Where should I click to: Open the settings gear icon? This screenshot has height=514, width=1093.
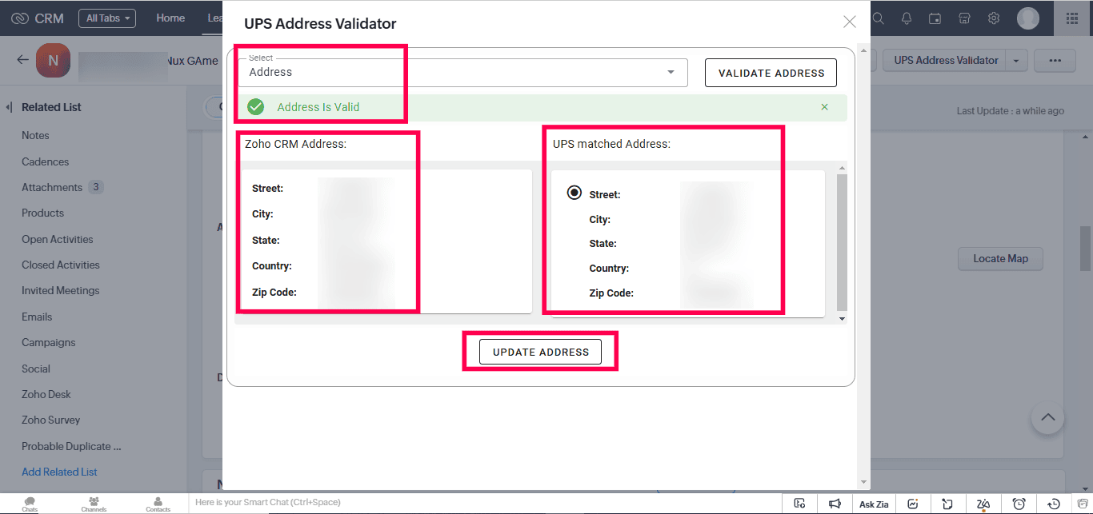click(x=993, y=18)
